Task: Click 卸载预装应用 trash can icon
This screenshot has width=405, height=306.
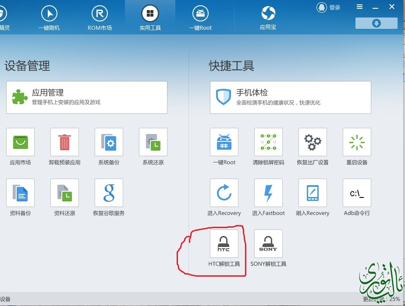Action: [x=64, y=142]
